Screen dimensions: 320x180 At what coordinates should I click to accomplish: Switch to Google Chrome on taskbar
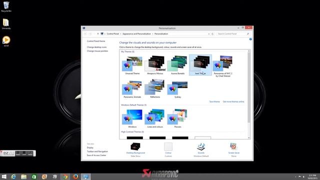coord(65,176)
